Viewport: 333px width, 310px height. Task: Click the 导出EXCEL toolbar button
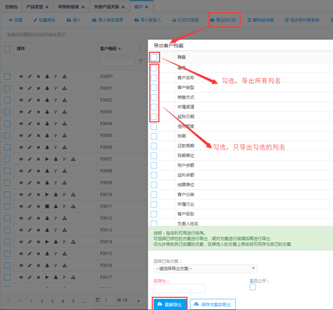(x=224, y=20)
